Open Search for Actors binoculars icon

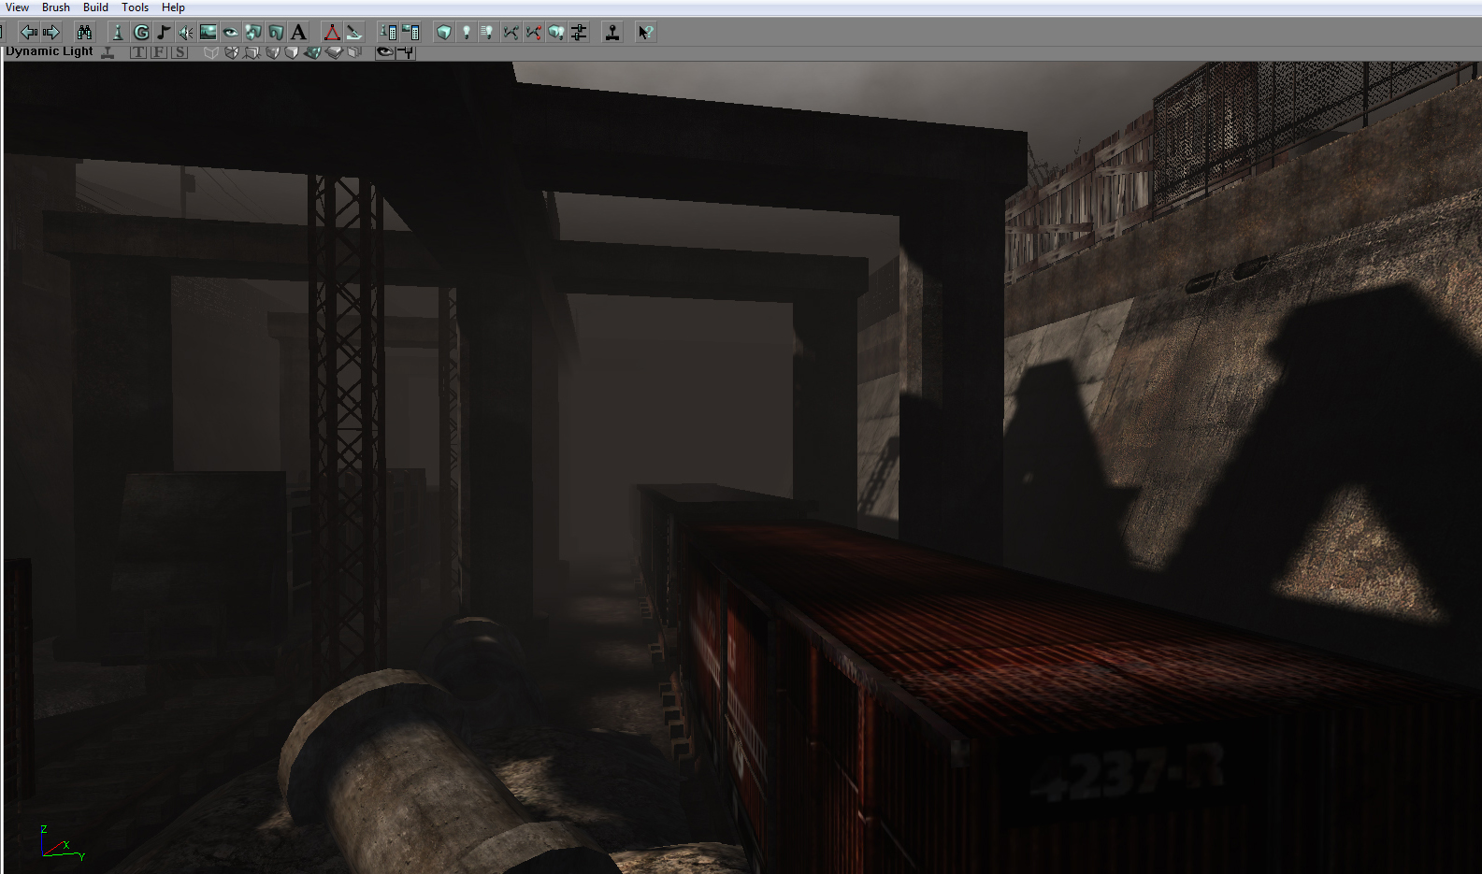pyautogui.click(x=84, y=33)
